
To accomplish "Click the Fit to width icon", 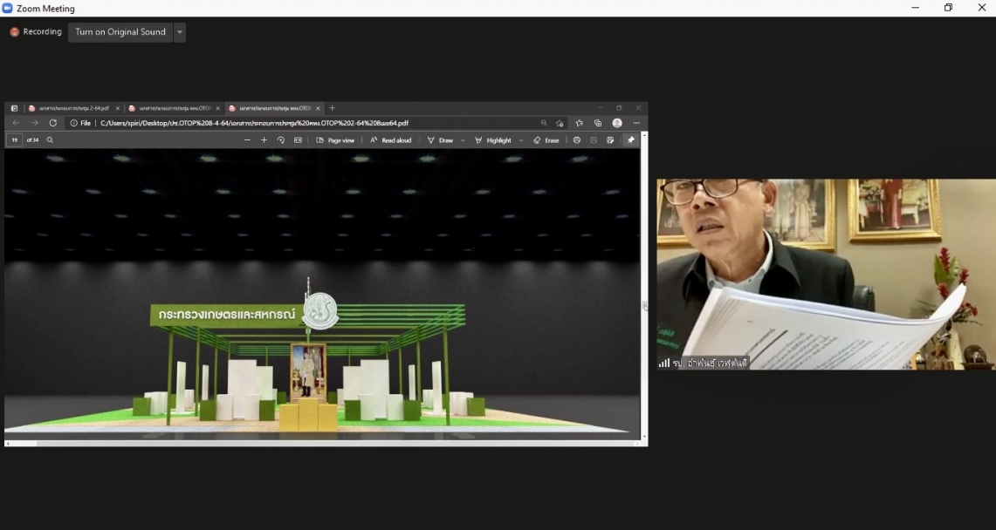I will click(x=298, y=140).
